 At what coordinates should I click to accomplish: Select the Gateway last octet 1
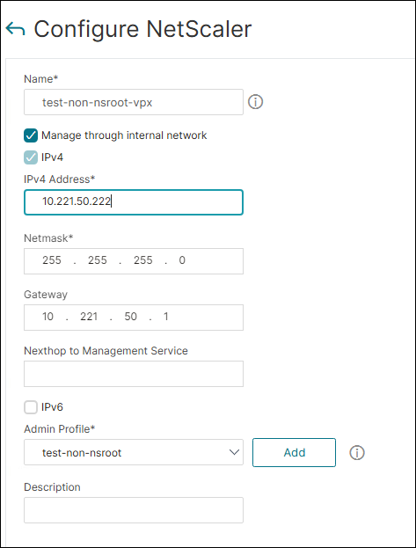coord(166,317)
